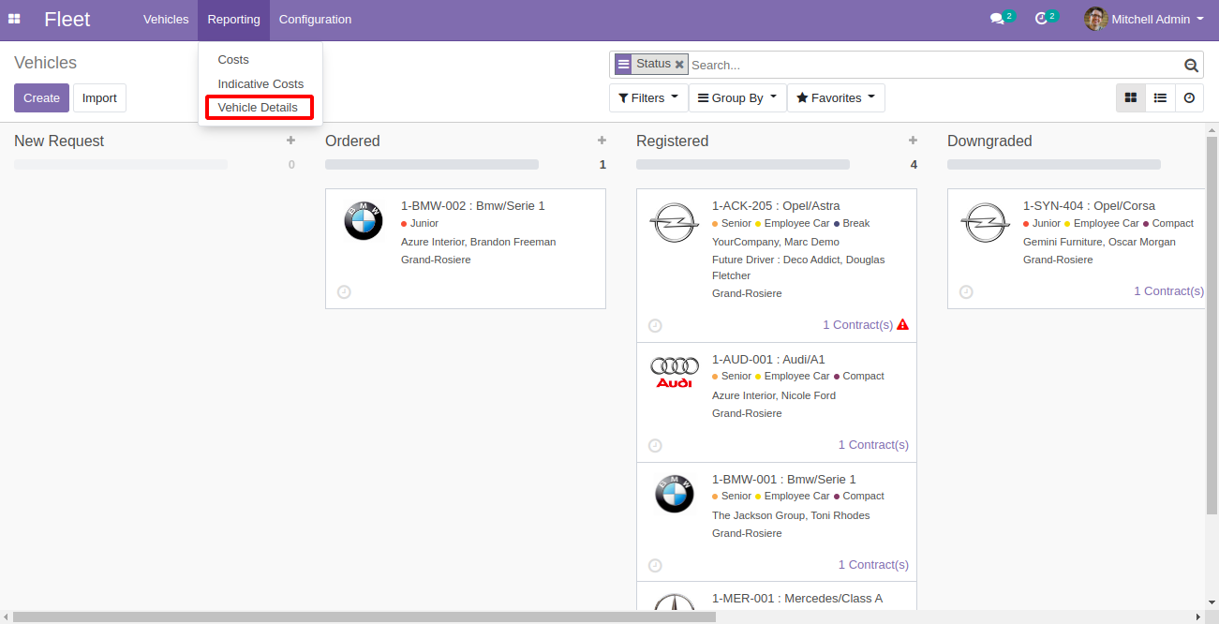Open the activities clock icon in navbar

click(x=1041, y=19)
